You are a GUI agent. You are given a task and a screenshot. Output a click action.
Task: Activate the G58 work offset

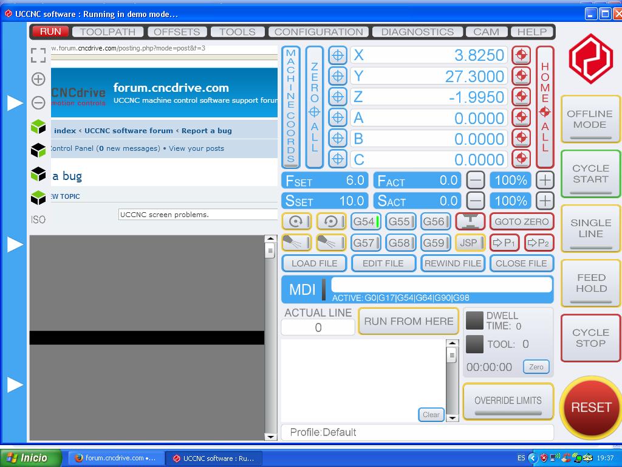click(401, 243)
